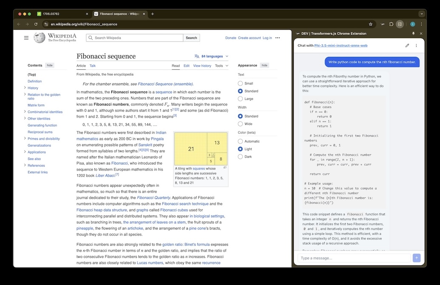
Task: Click the pencil edit icon in the chat header
Action: 407,45
